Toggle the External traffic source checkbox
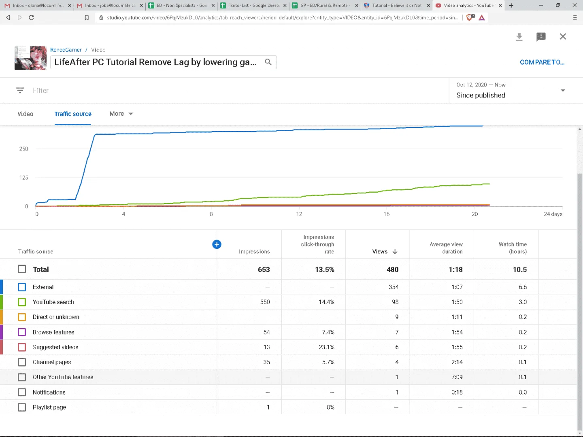Image resolution: width=583 pixels, height=437 pixels. pyautogui.click(x=22, y=287)
